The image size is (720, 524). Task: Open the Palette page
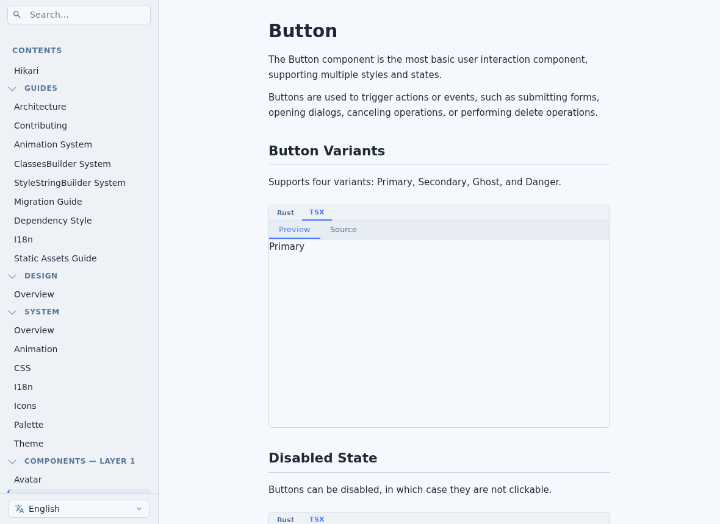click(29, 425)
